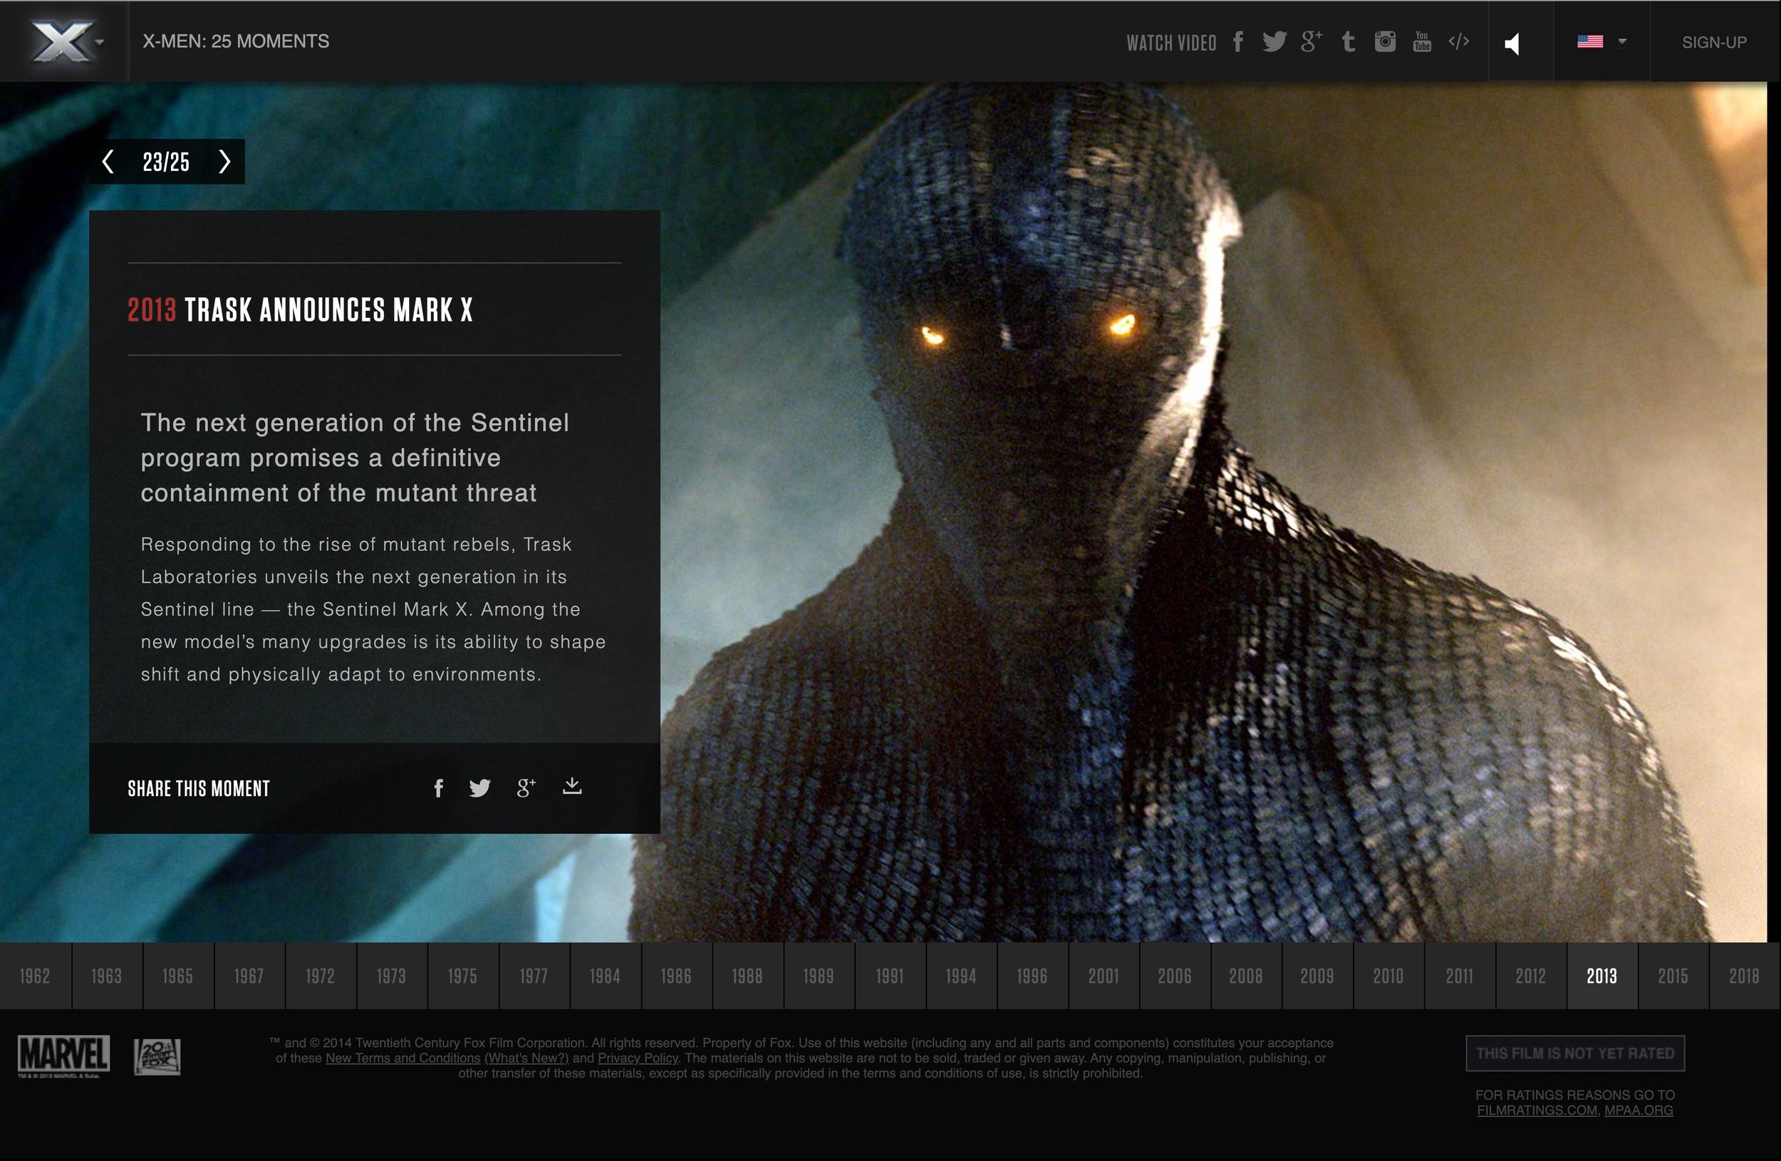Click THIS FILM IS NOT YET RATED box
This screenshot has width=1781, height=1161.
coord(1575,1054)
